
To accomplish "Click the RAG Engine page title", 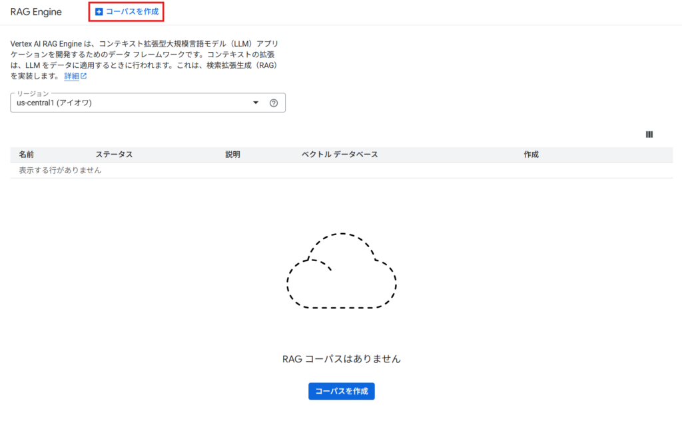I will point(36,12).
